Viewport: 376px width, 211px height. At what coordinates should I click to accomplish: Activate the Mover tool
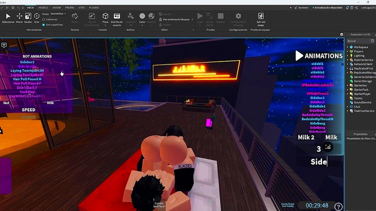(x=19, y=18)
